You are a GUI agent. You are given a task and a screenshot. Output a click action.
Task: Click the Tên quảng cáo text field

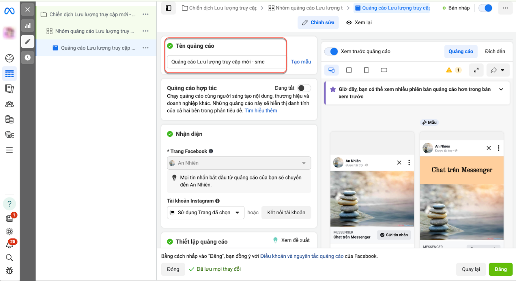click(x=226, y=62)
